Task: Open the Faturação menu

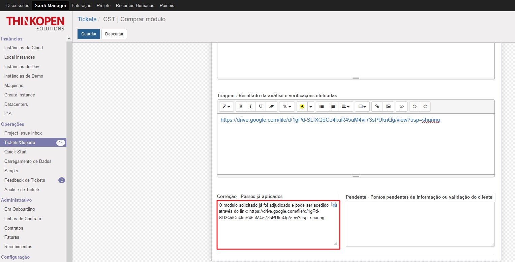Action: pyautogui.click(x=82, y=5)
